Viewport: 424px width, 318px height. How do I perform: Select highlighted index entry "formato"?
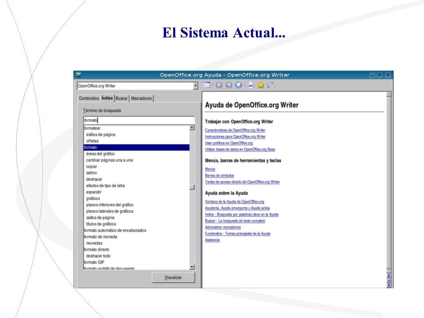tap(137, 147)
